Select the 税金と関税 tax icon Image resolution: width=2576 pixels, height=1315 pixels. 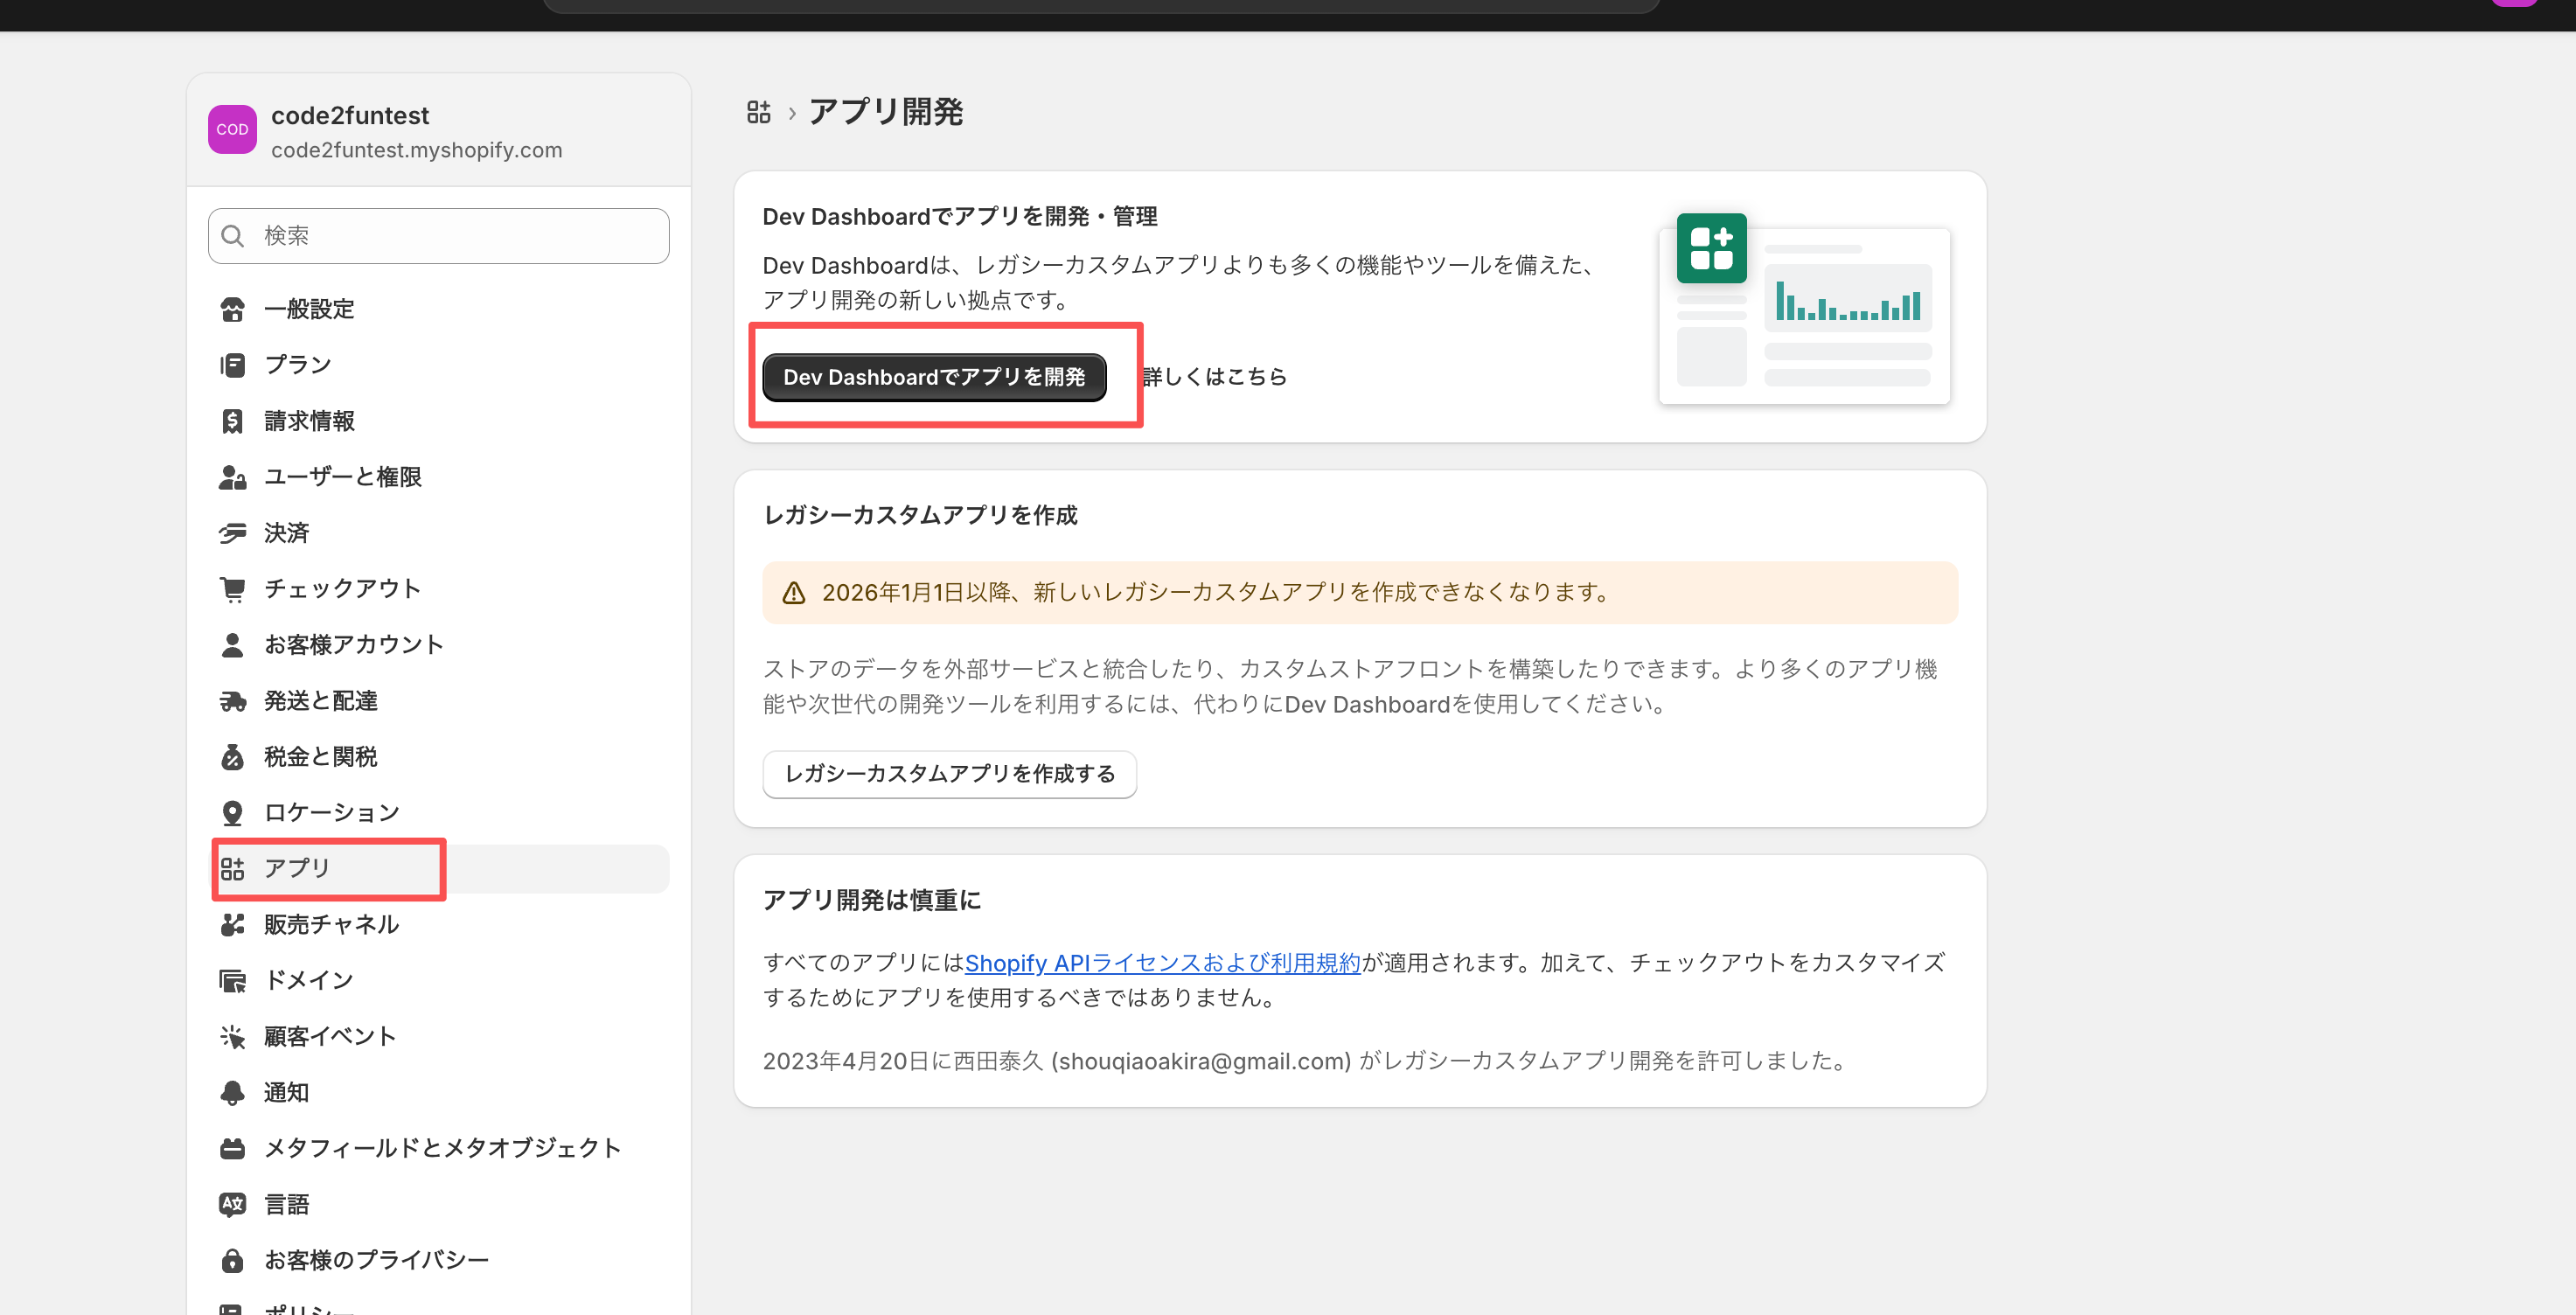[233, 757]
